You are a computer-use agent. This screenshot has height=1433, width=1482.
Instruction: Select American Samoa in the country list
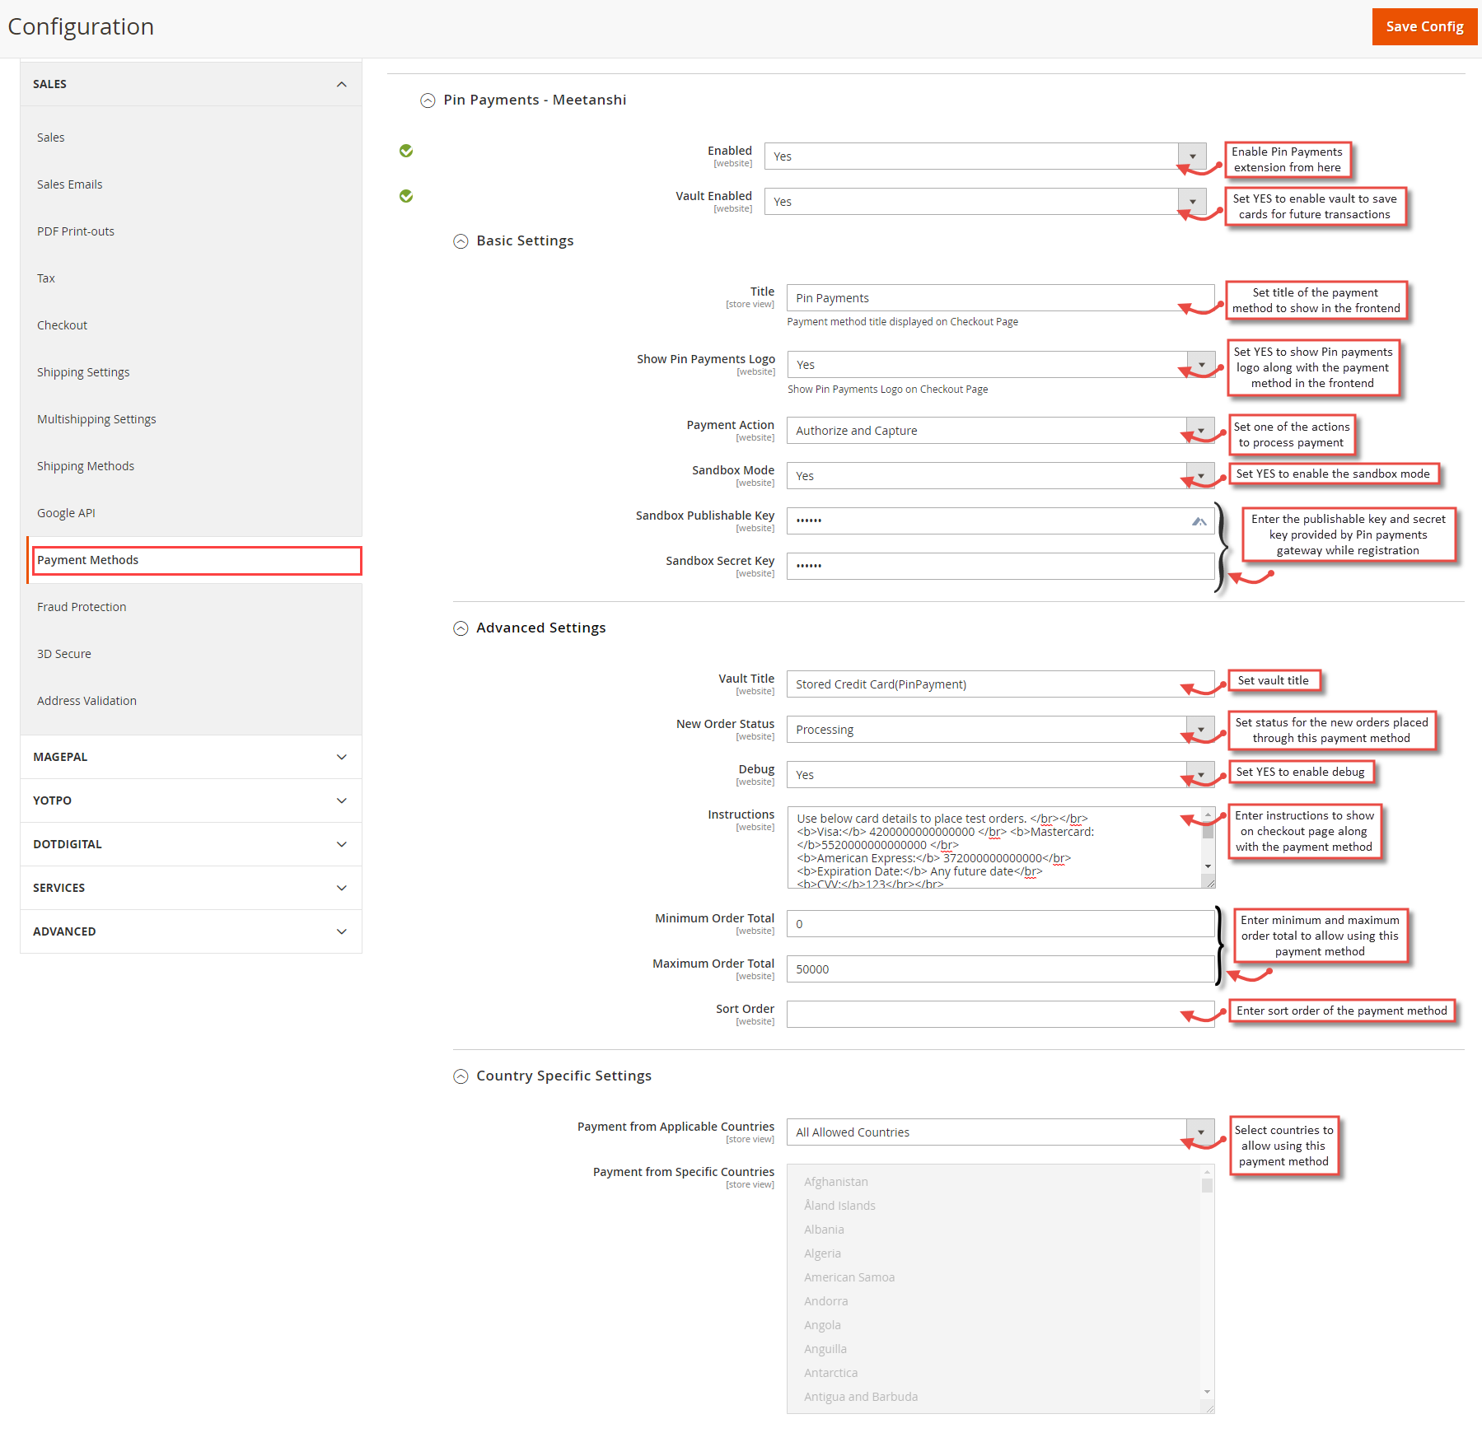pos(849,1277)
